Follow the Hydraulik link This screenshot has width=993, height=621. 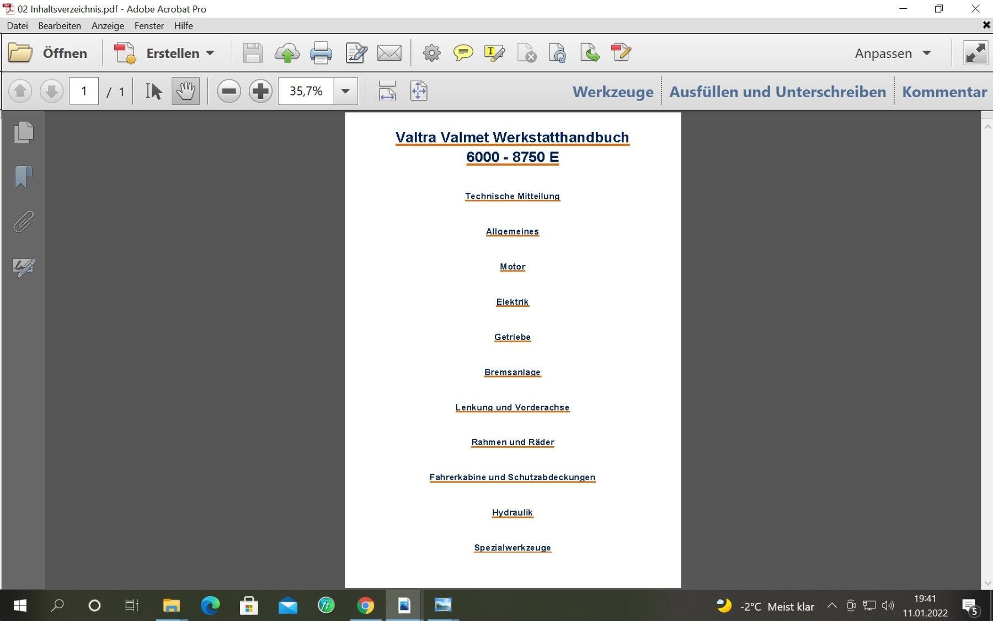pos(512,512)
